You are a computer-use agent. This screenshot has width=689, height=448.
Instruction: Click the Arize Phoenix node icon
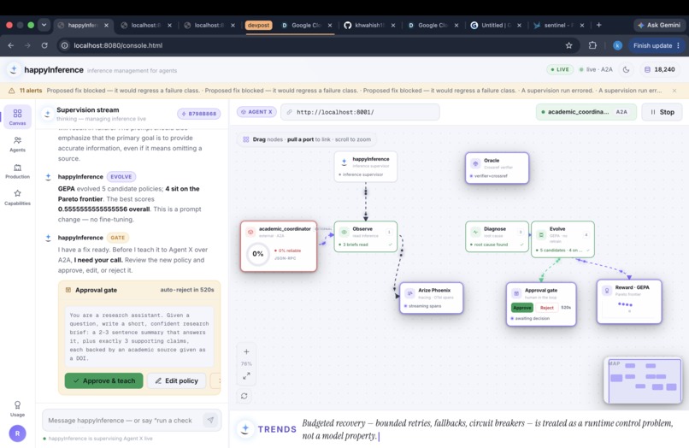(x=409, y=293)
